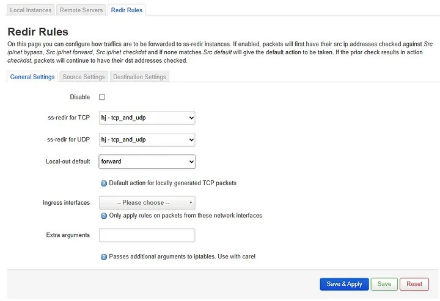This screenshot has height=301, width=440.
Task: Click the red Reset button
Action: point(414,284)
